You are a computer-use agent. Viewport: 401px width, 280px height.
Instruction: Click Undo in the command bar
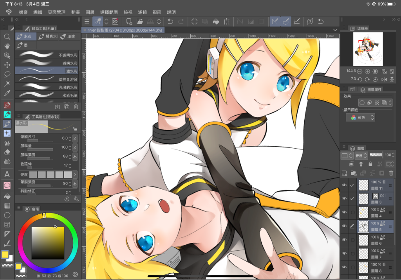170,22
